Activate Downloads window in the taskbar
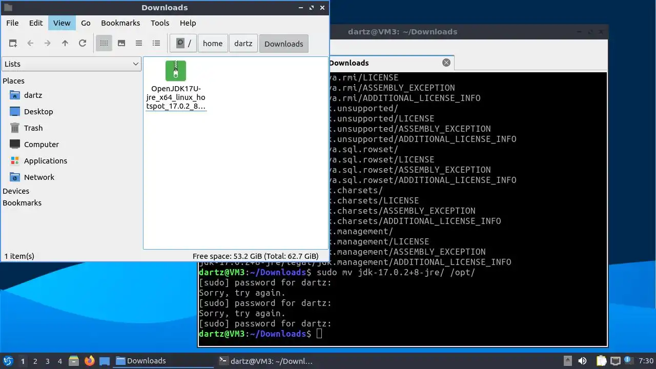Viewport: 656px width, 369px height. 163,361
